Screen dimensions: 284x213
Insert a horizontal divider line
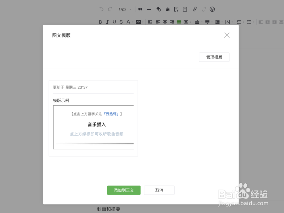pos(149,9)
